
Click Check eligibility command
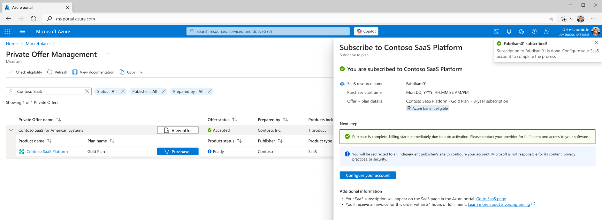(25, 72)
